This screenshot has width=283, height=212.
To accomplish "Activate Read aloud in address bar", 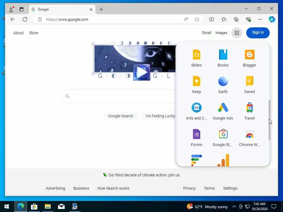I will click(x=186, y=19).
